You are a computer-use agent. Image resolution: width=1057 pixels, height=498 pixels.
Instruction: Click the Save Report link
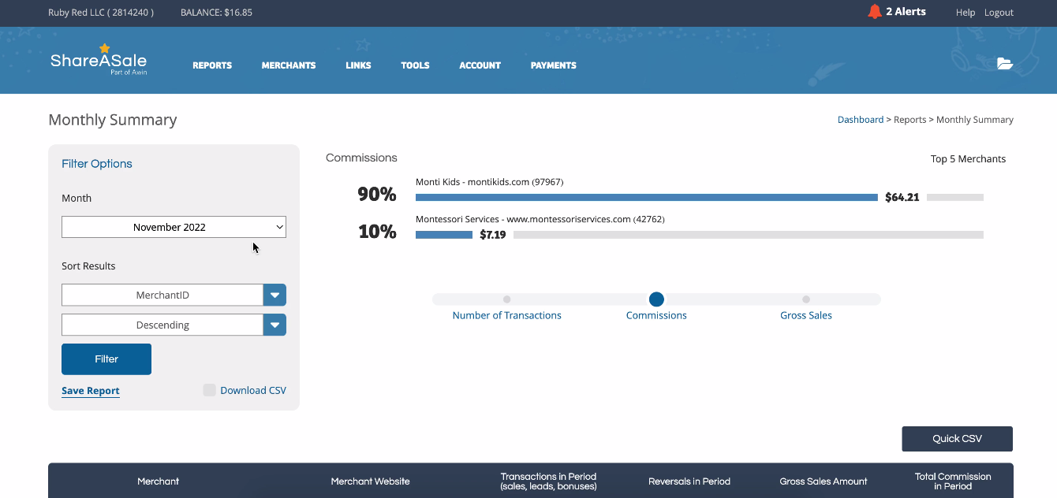point(91,391)
